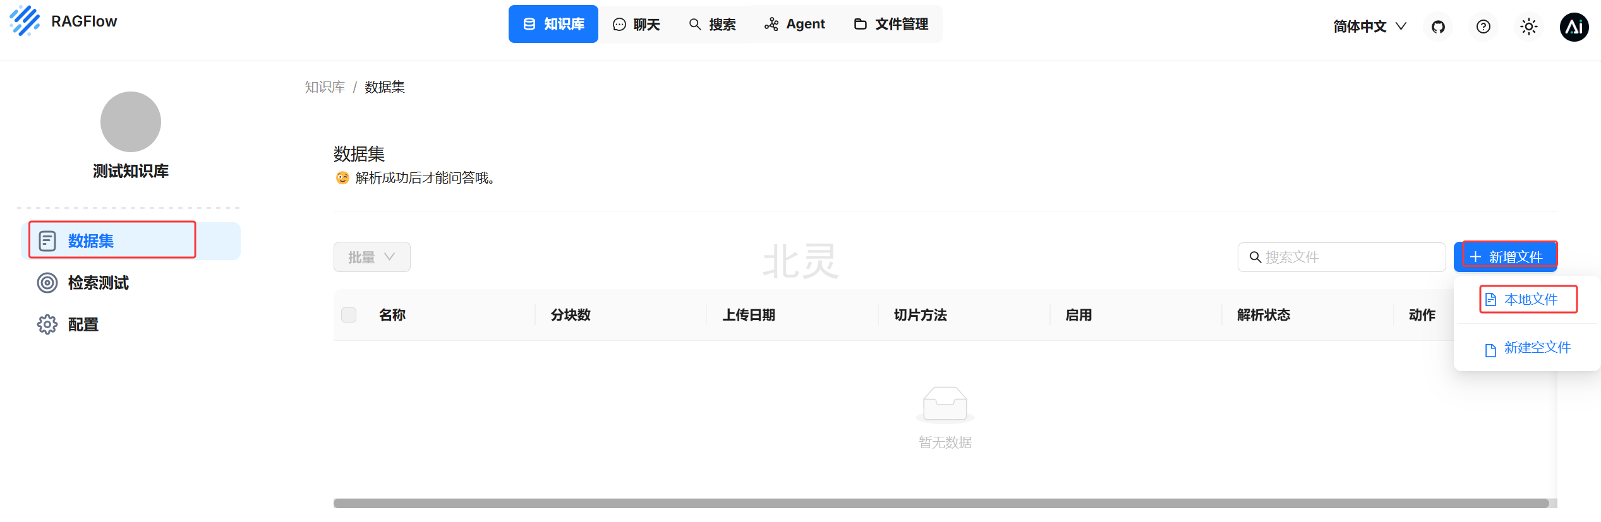Click the 上传日期 column header

[x=749, y=315]
